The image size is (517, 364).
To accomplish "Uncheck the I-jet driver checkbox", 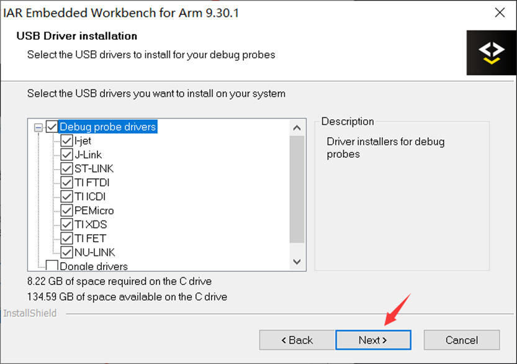I will point(67,141).
